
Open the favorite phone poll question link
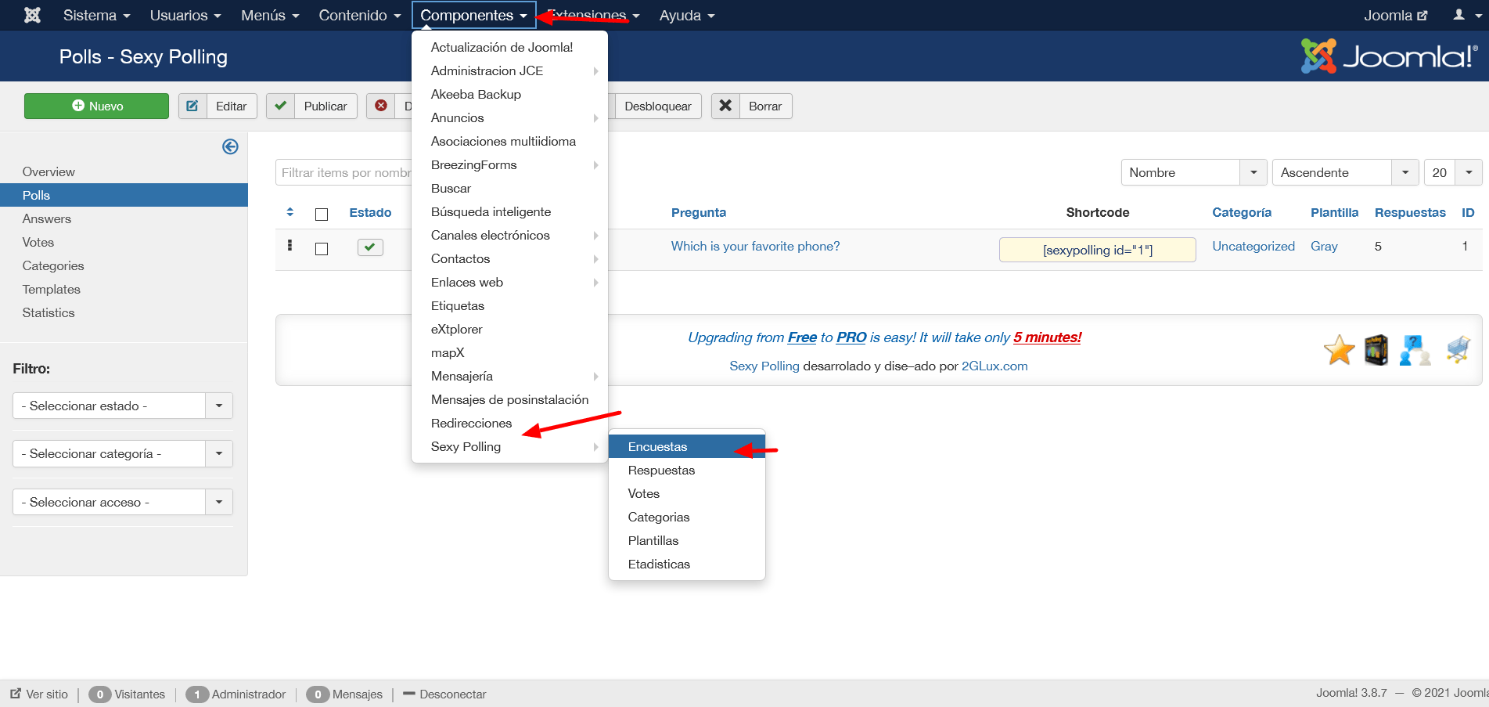coord(755,246)
